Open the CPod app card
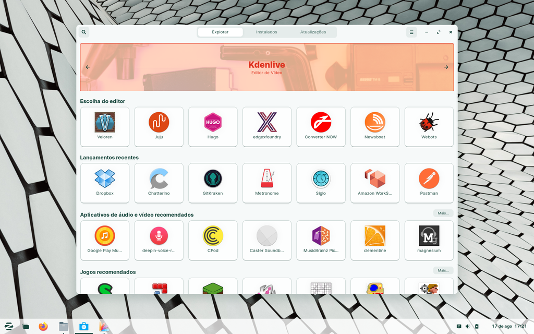534x334 pixels. click(x=213, y=240)
